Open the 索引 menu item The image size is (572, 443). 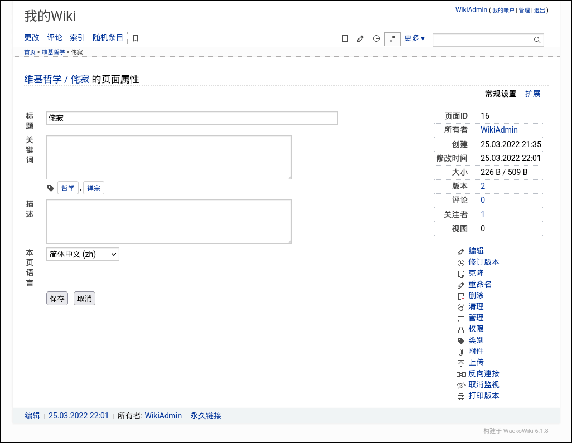tap(76, 37)
